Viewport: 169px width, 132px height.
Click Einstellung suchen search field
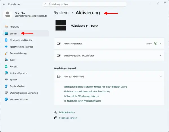point(84,4)
